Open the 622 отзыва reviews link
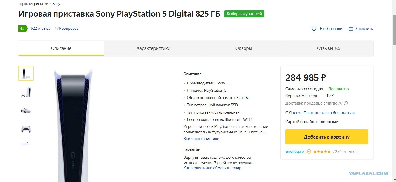The image size is (396, 182). pyautogui.click(x=40, y=29)
